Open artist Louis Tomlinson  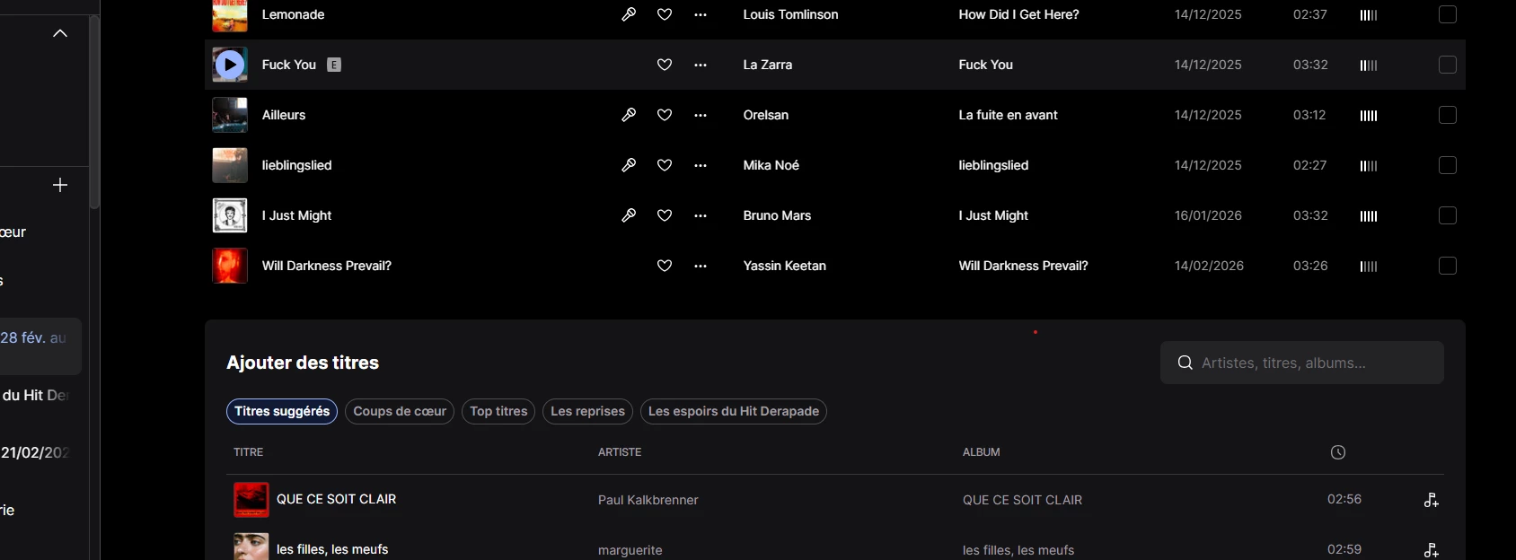click(790, 14)
